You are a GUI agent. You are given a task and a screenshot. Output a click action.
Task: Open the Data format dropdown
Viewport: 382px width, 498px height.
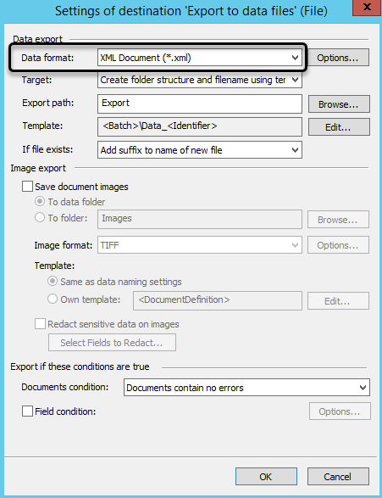tap(200, 58)
